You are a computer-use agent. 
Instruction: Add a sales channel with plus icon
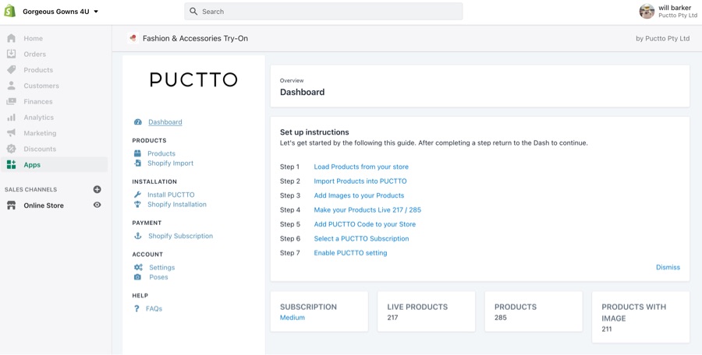(97, 189)
